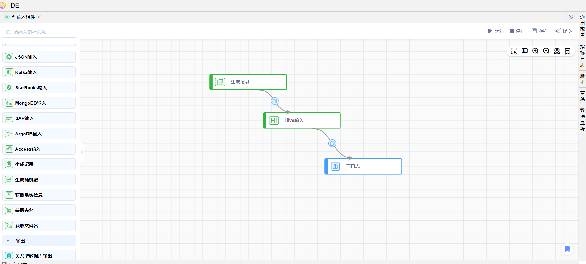Collapse the 输出 component category

(8, 241)
